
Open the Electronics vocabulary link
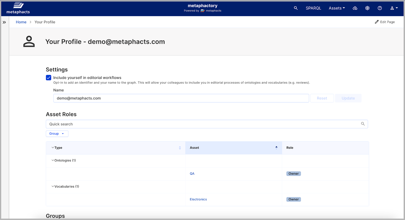click(198, 199)
